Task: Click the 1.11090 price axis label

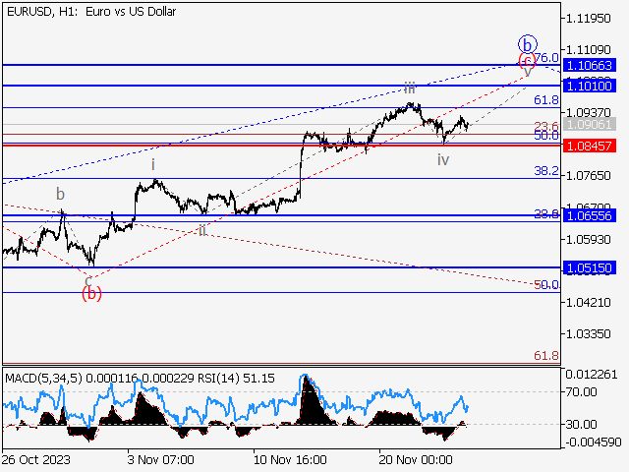Action: click(x=588, y=50)
